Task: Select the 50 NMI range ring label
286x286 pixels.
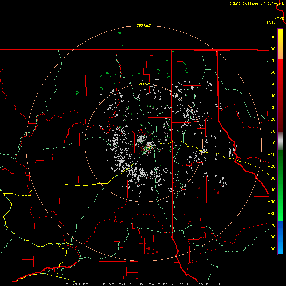Action: click(x=144, y=84)
